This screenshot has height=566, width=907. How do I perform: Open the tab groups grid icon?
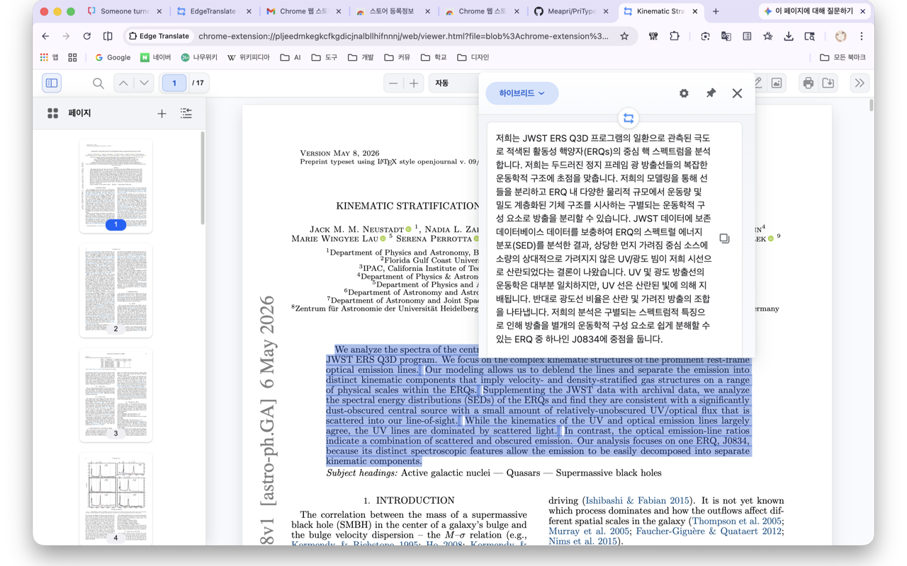72,57
